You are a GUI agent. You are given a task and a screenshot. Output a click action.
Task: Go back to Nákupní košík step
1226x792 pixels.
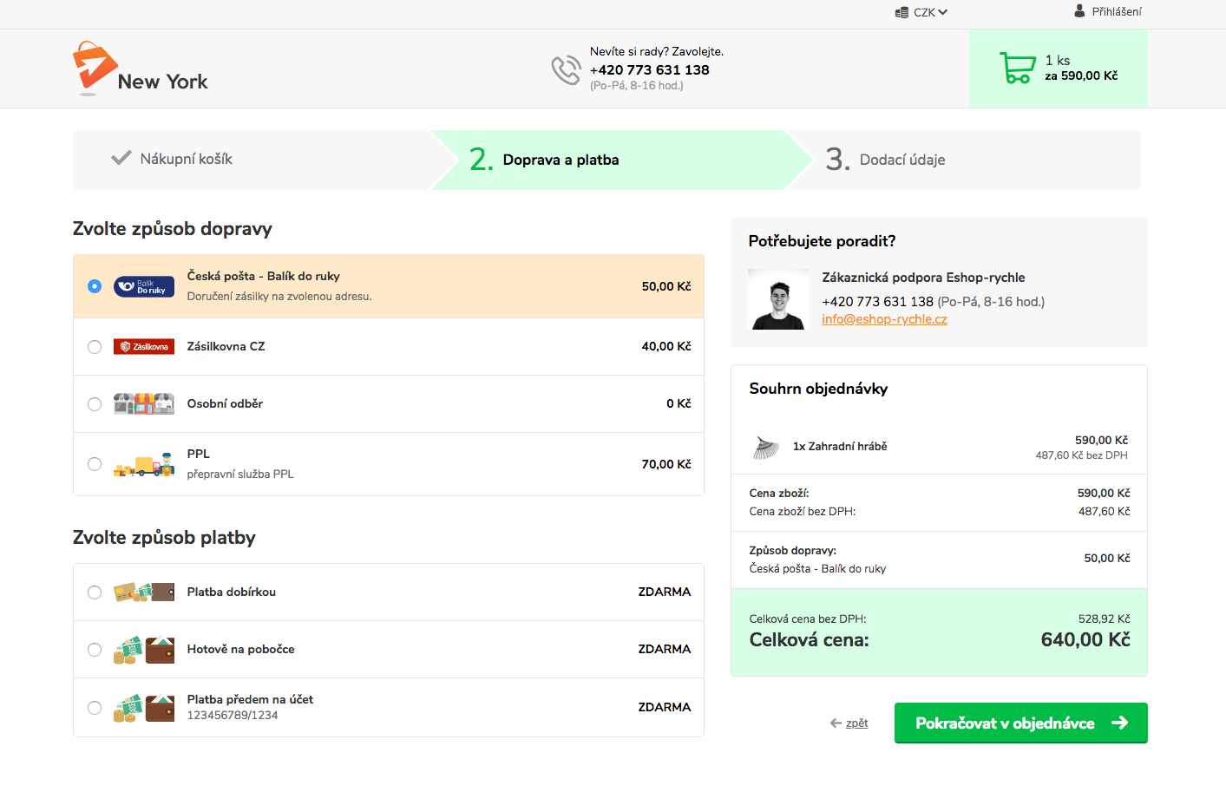tap(186, 159)
